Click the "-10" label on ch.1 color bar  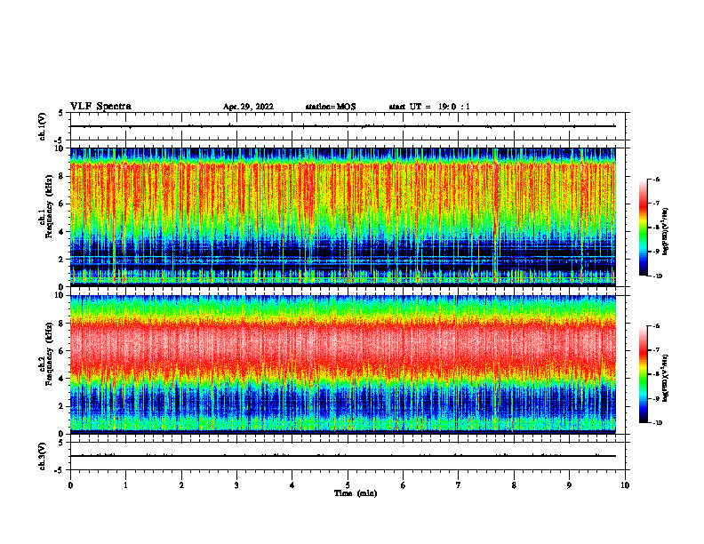[657, 276]
